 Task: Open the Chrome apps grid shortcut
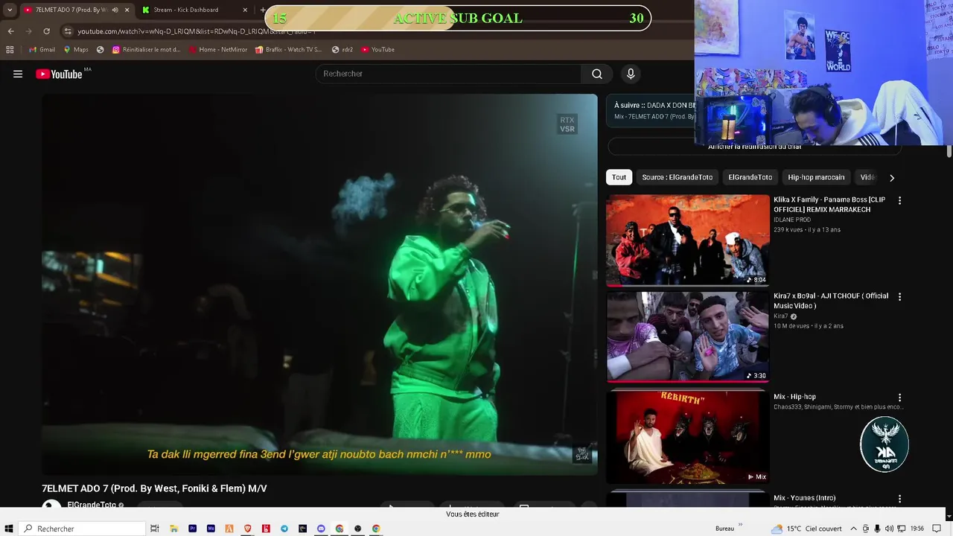click(x=10, y=50)
